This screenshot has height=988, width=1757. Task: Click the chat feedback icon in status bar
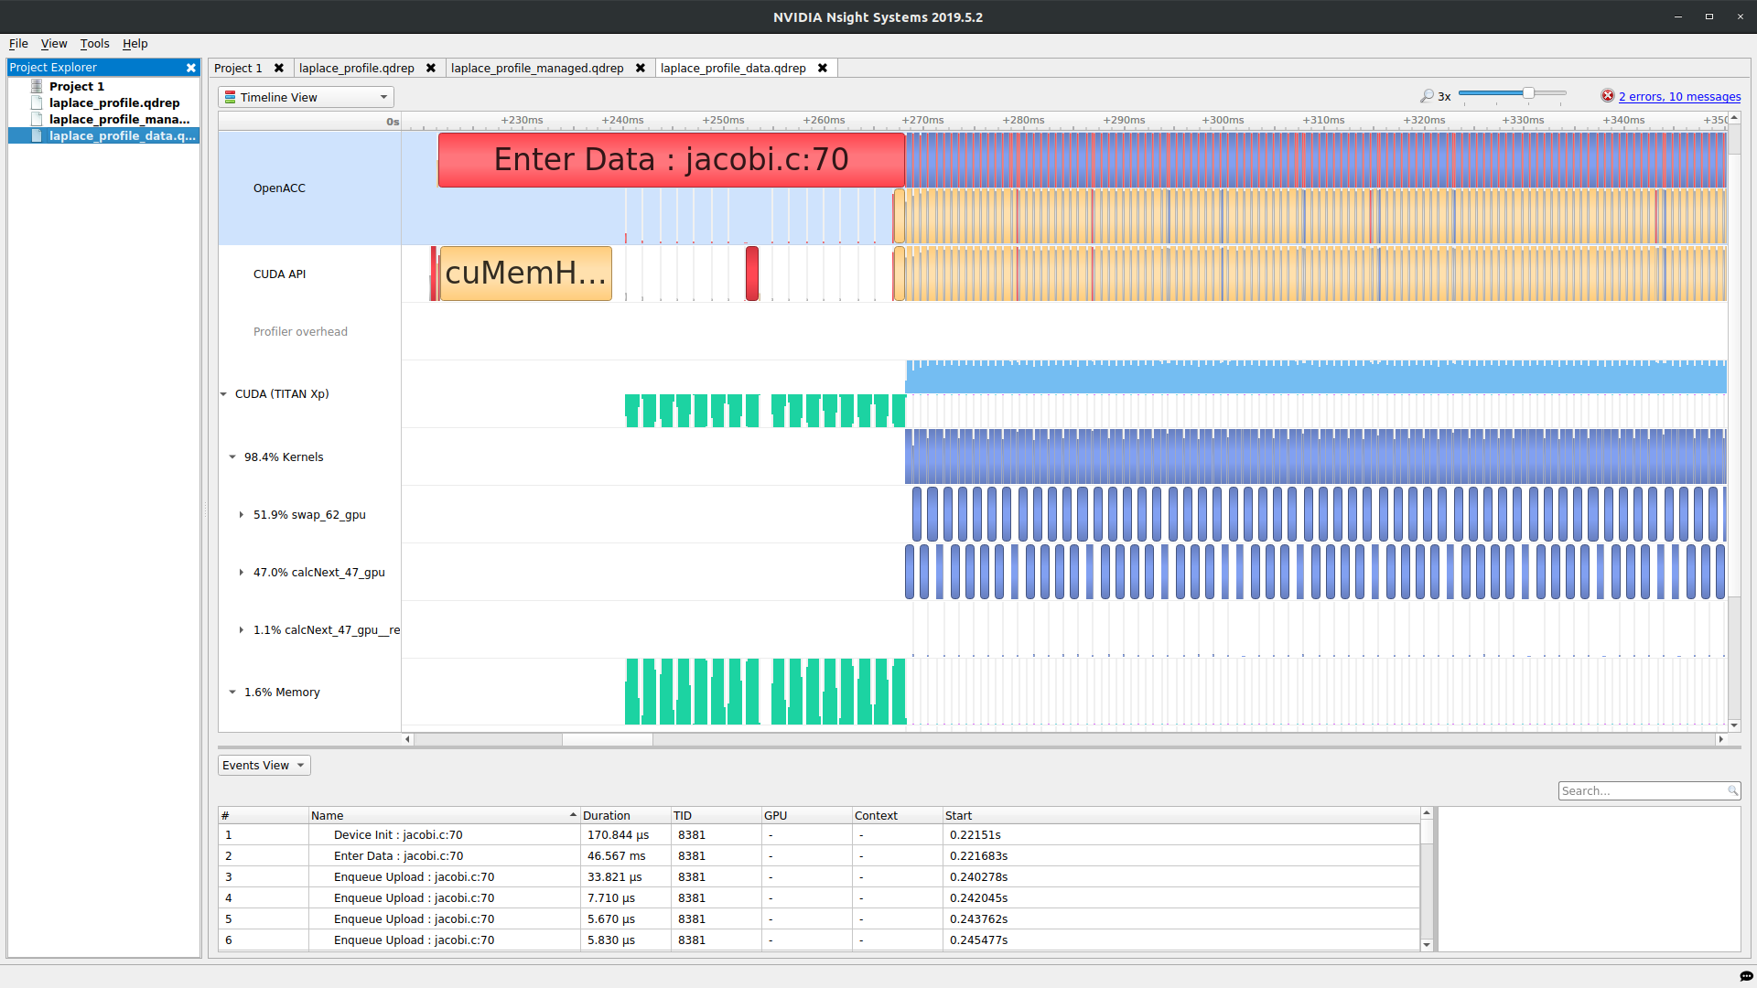tap(1745, 976)
